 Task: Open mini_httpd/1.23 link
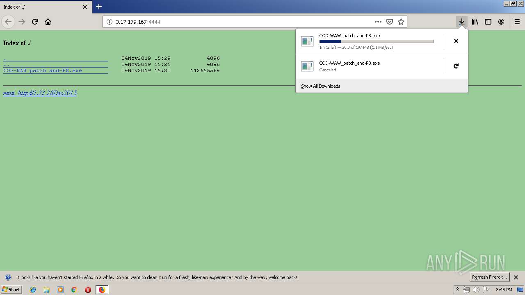[x=40, y=93]
